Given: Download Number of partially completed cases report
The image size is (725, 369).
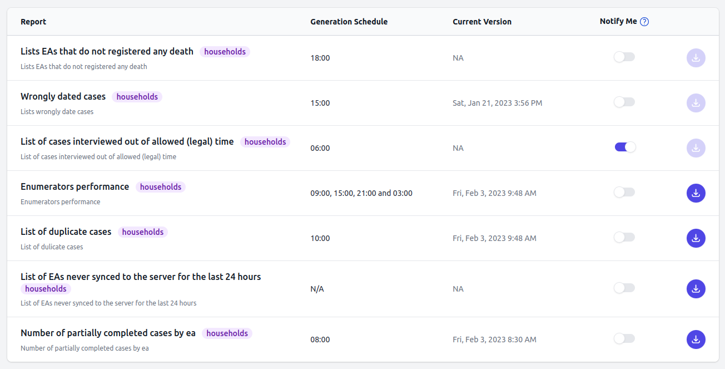Looking at the screenshot, I should click(696, 340).
